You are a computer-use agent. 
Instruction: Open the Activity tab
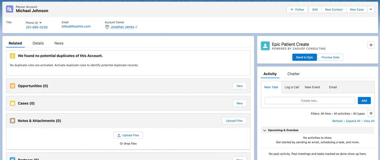click(x=270, y=74)
